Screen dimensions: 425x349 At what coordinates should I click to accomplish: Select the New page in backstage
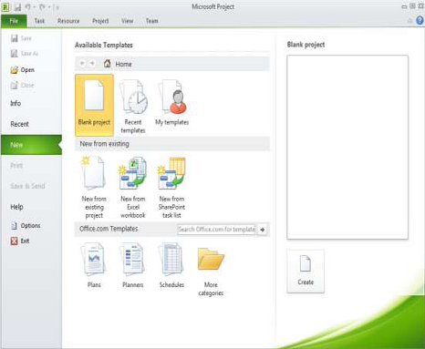pyautogui.click(x=31, y=145)
